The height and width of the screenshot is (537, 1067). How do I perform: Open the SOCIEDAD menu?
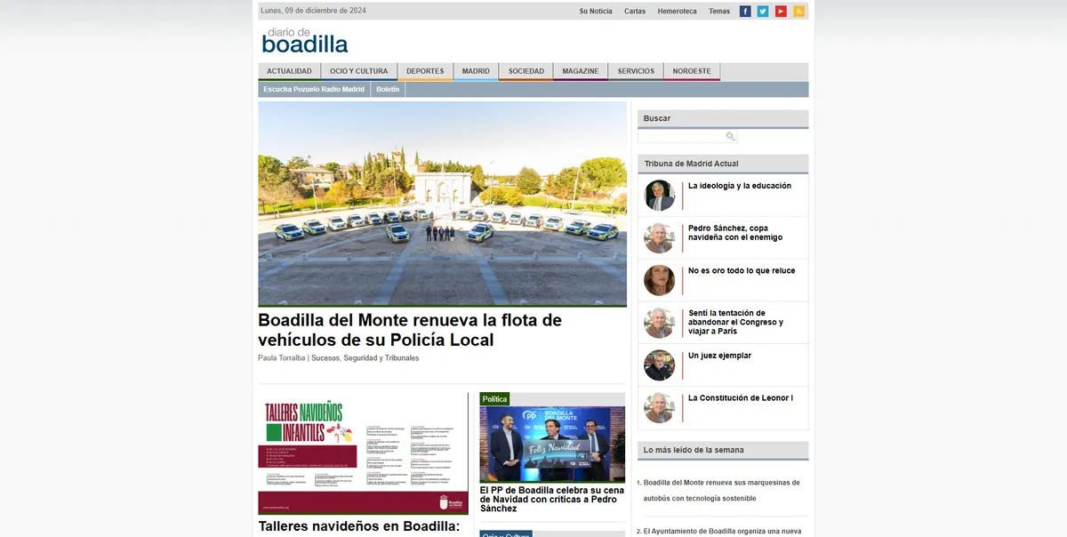point(525,71)
